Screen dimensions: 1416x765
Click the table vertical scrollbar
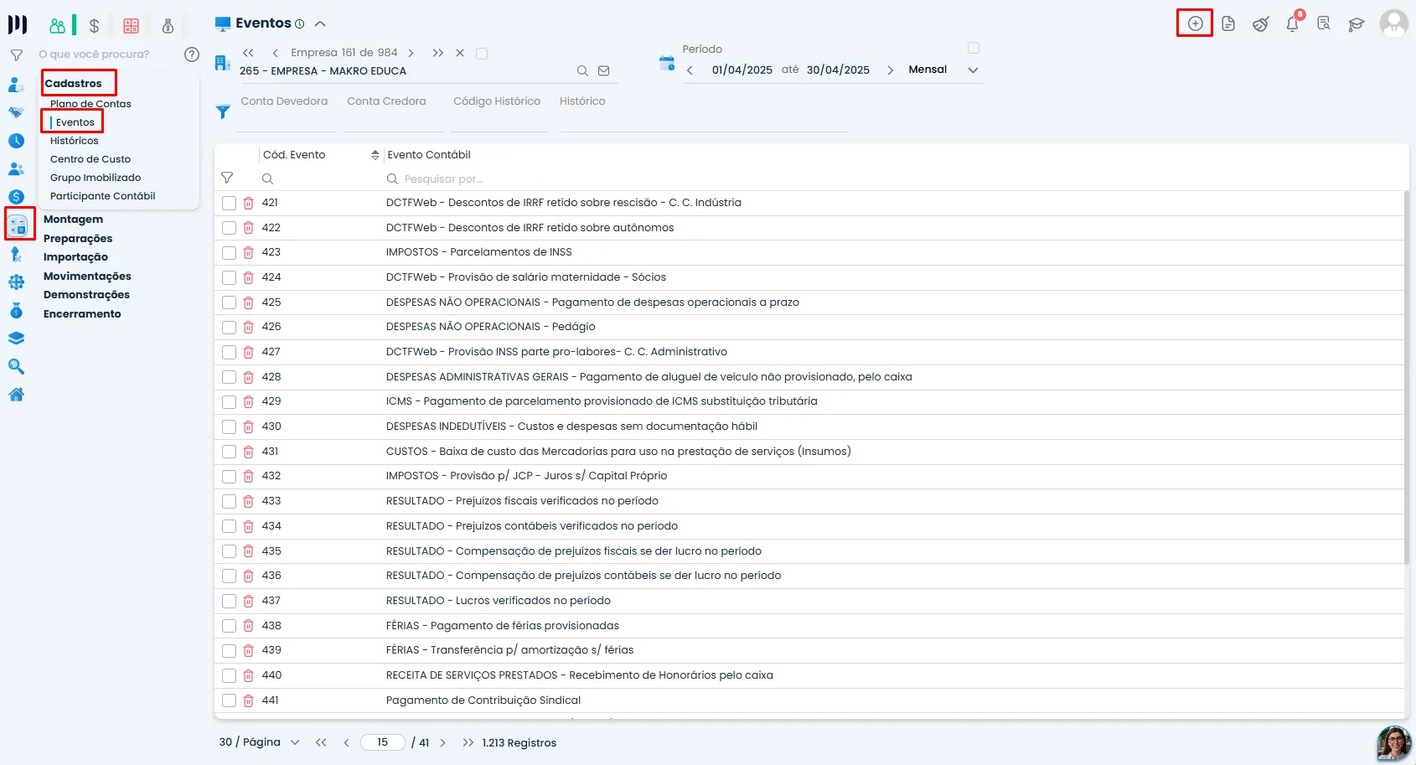pyautogui.click(x=1407, y=377)
